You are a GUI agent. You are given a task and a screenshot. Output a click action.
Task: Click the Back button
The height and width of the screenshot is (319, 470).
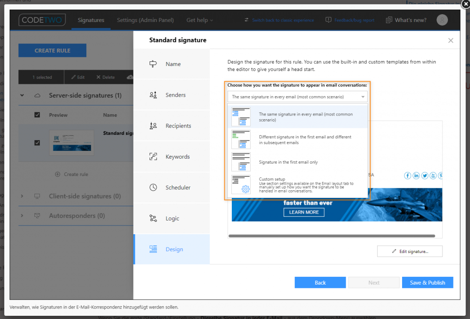pos(320,282)
